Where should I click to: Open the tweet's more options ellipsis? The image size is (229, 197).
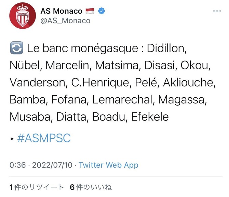point(217,11)
